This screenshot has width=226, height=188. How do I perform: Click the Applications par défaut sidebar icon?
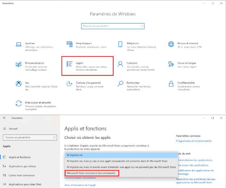[x=4, y=166]
